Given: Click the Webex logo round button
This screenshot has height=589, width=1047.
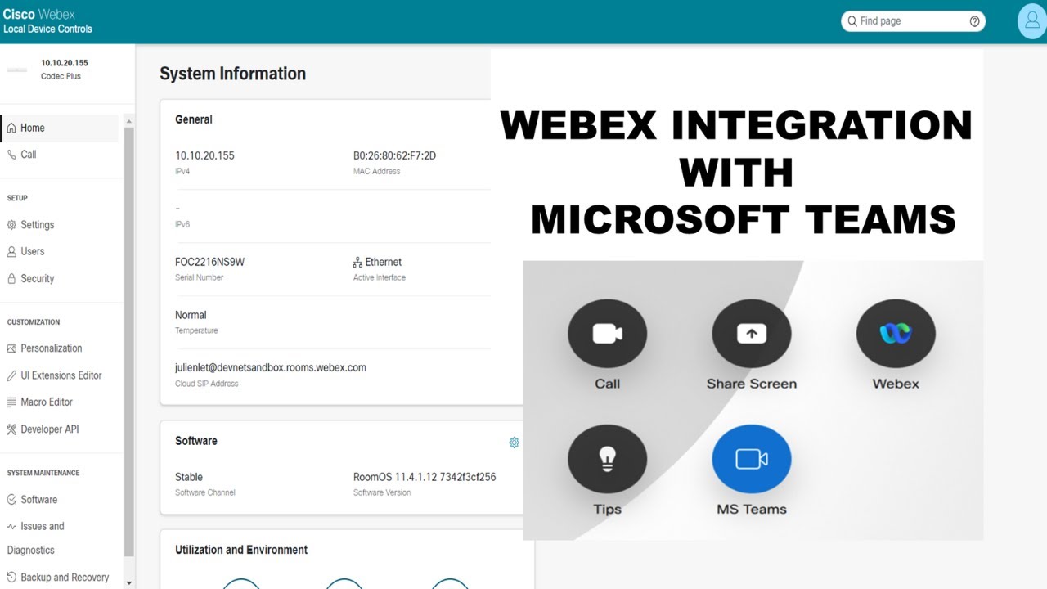Looking at the screenshot, I should [x=896, y=333].
